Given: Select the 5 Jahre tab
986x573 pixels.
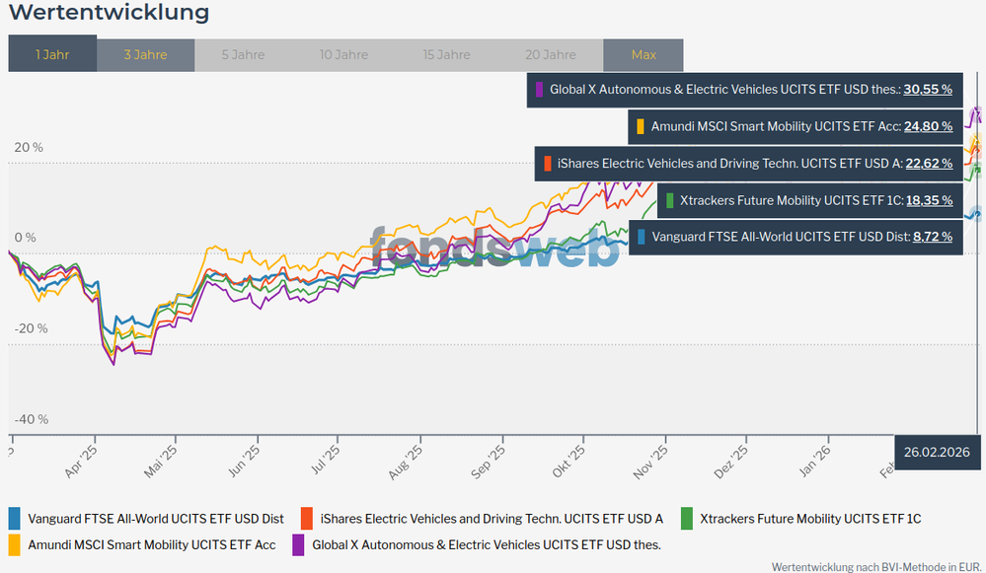Looking at the screenshot, I should point(243,55).
